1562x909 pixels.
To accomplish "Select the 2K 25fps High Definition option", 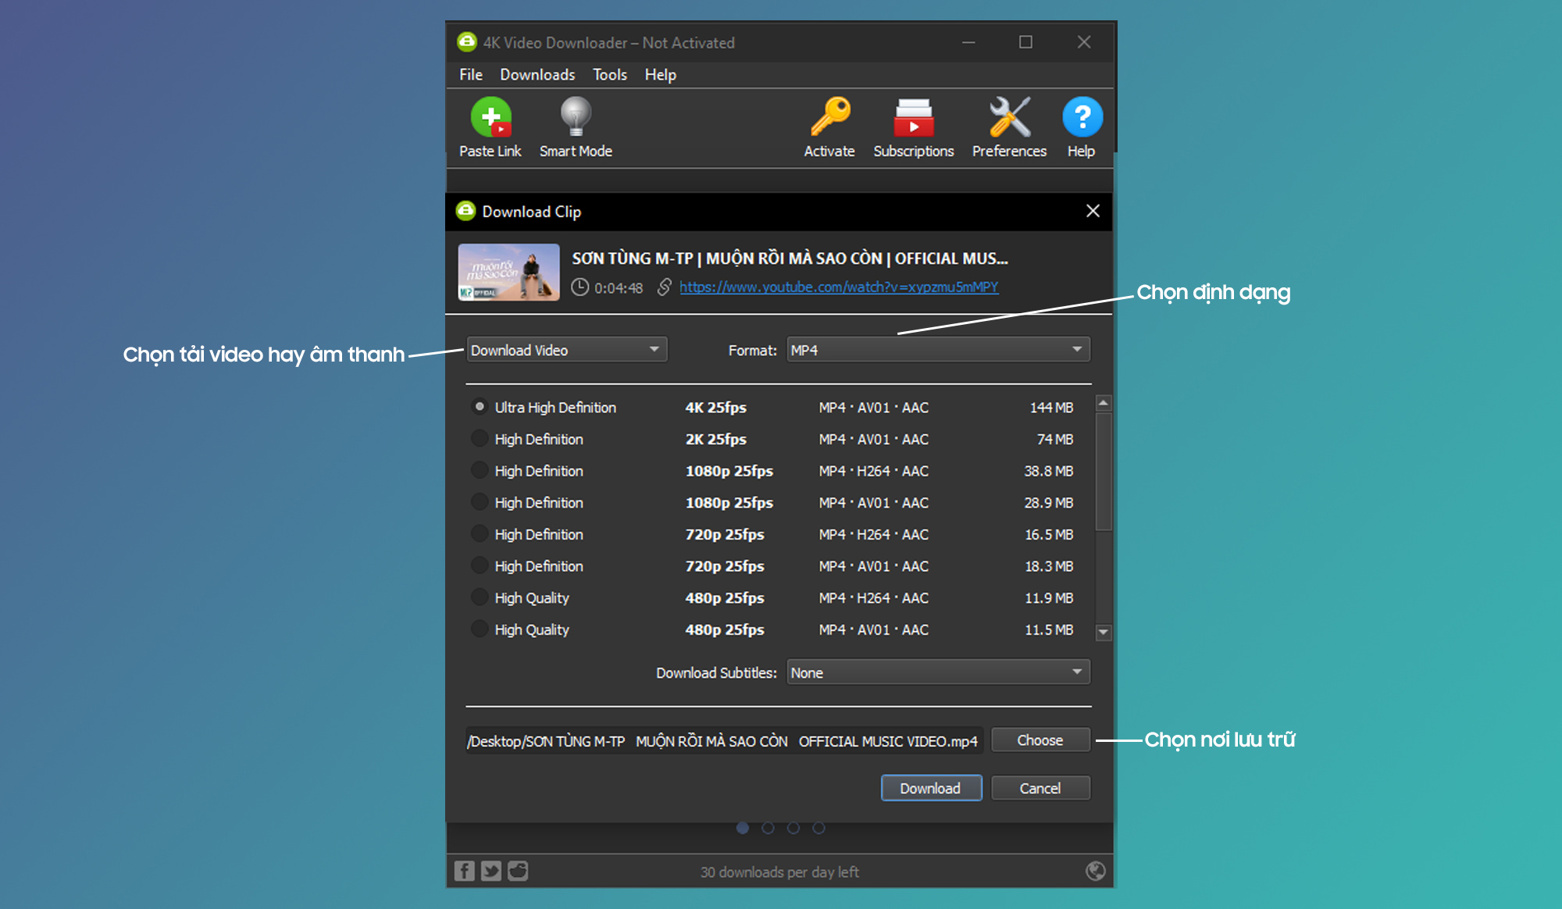I will pos(480,439).
